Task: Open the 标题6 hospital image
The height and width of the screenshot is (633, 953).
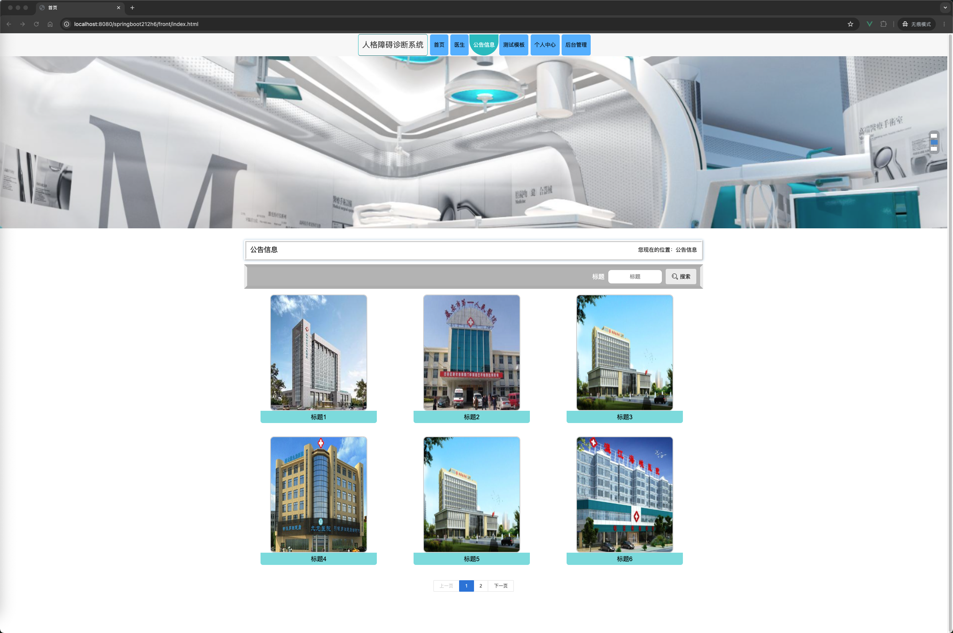Action: 625,494
